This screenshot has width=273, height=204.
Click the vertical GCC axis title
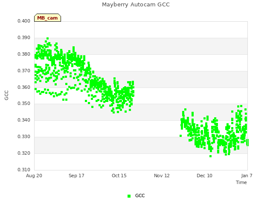click(x=6, y=95)
